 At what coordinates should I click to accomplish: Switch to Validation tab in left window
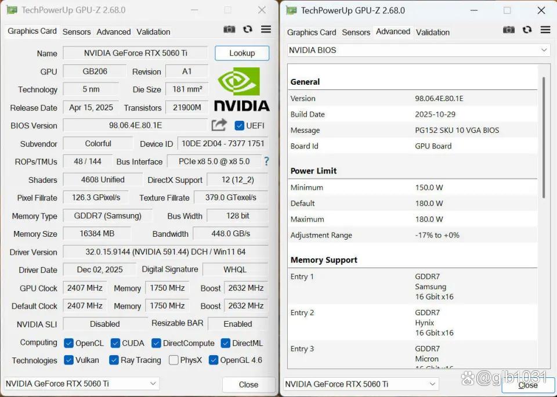pos(153,32)
